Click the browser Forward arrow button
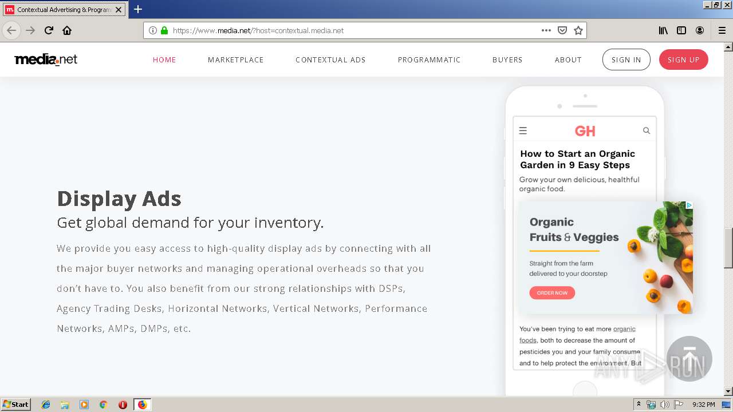 pyautogui.click(x=30, y=30)
